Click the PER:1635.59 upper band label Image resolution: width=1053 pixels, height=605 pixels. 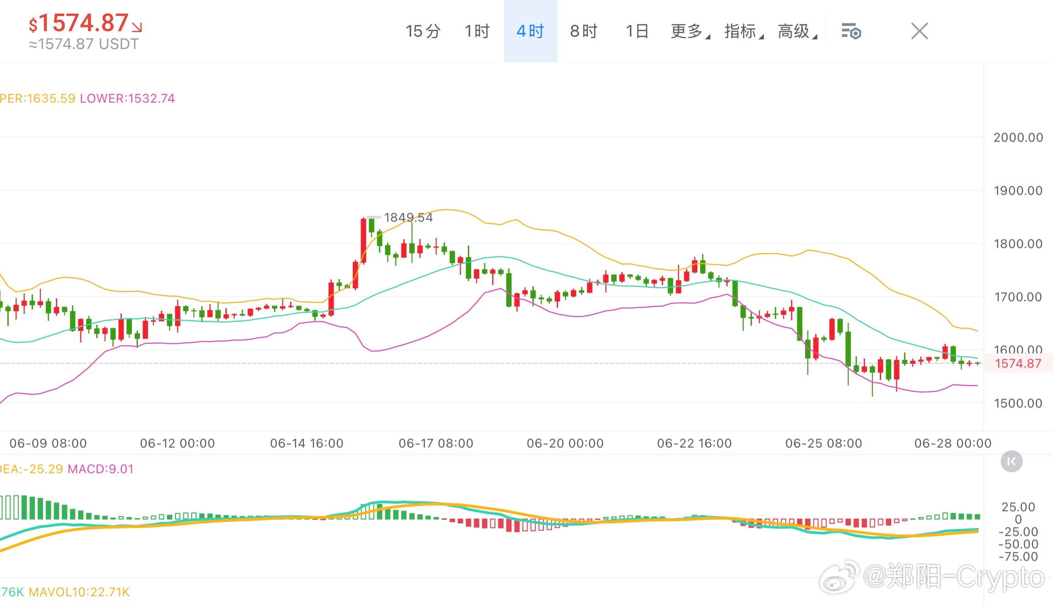click(38, 99)
